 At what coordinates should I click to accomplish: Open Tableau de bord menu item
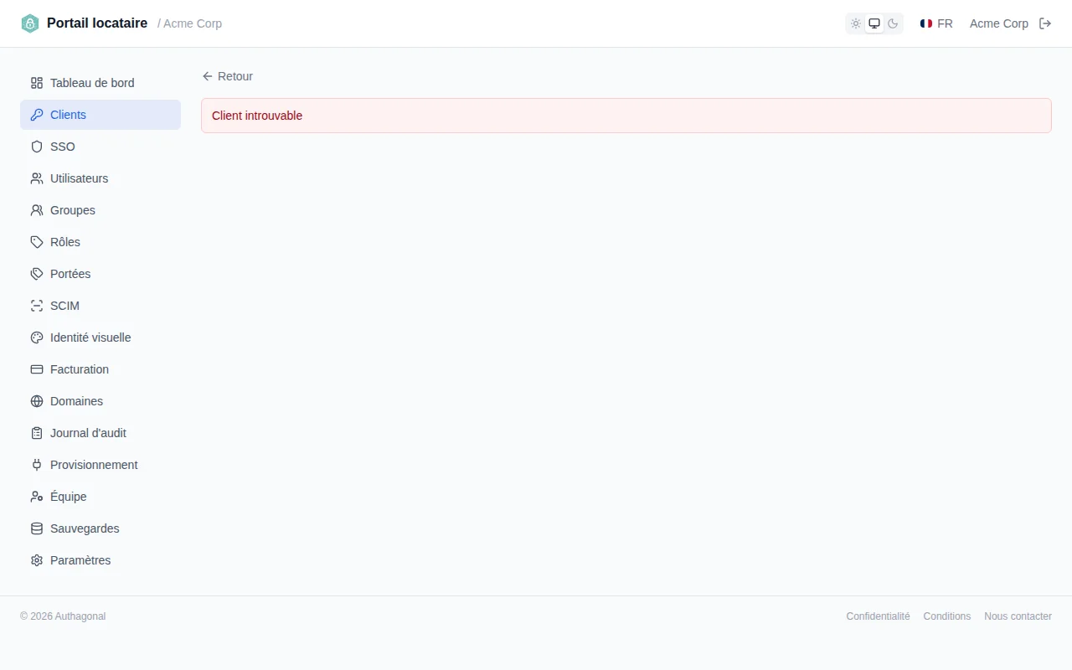tap(100, 83)
